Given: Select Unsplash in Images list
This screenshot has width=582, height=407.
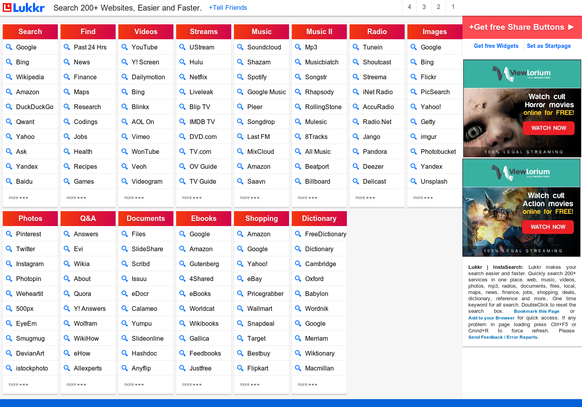Looking at the screenshot, I should pos(435,181).
